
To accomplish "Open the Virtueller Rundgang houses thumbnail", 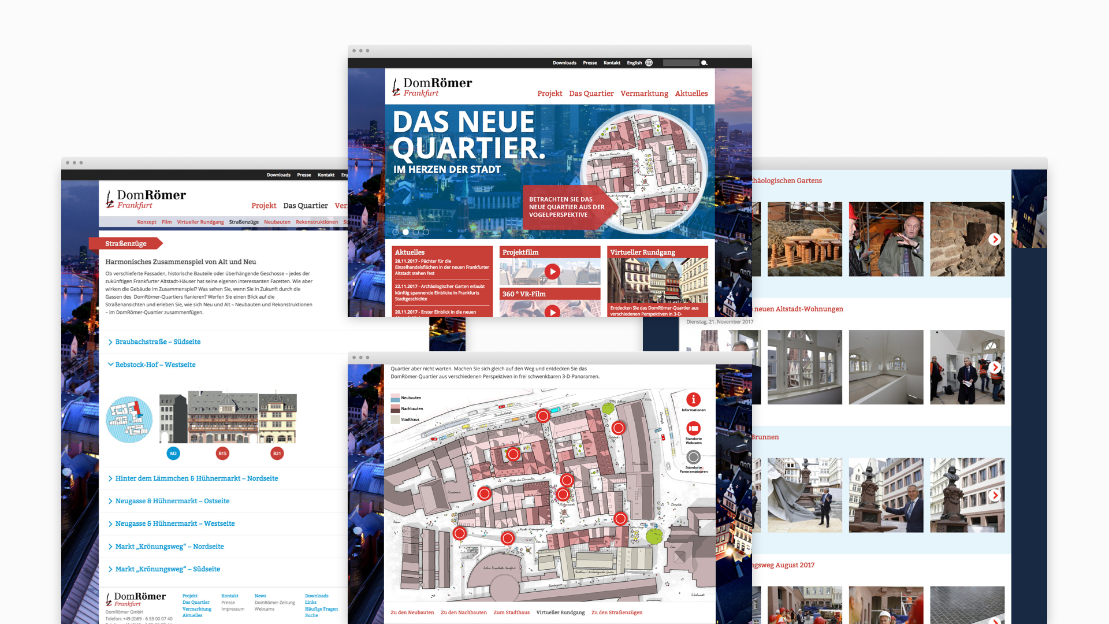I will (x=657, y=281).
